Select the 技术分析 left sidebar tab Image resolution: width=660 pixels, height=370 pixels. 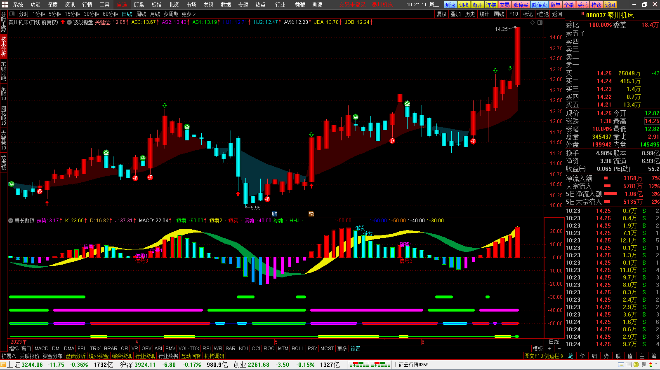(x=3, y=47)
